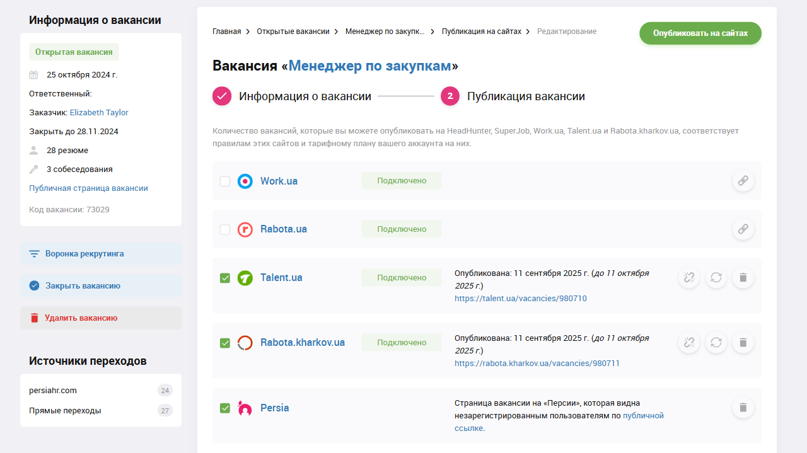807x453 pixels.
Task: Delete the Persia publication
Action: coord(743,407)
